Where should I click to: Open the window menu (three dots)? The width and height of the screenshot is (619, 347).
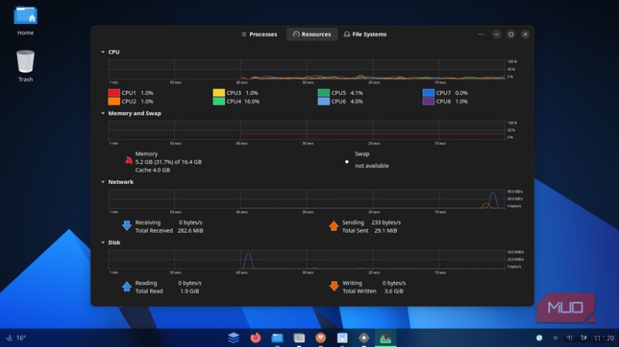pyautogui.click(x=480, y=34)
